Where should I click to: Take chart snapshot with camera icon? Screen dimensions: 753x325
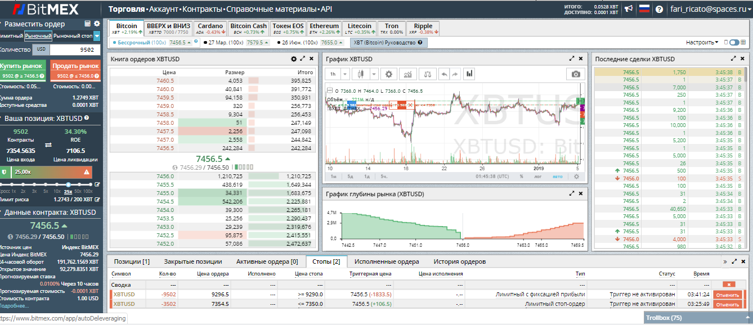575,74
